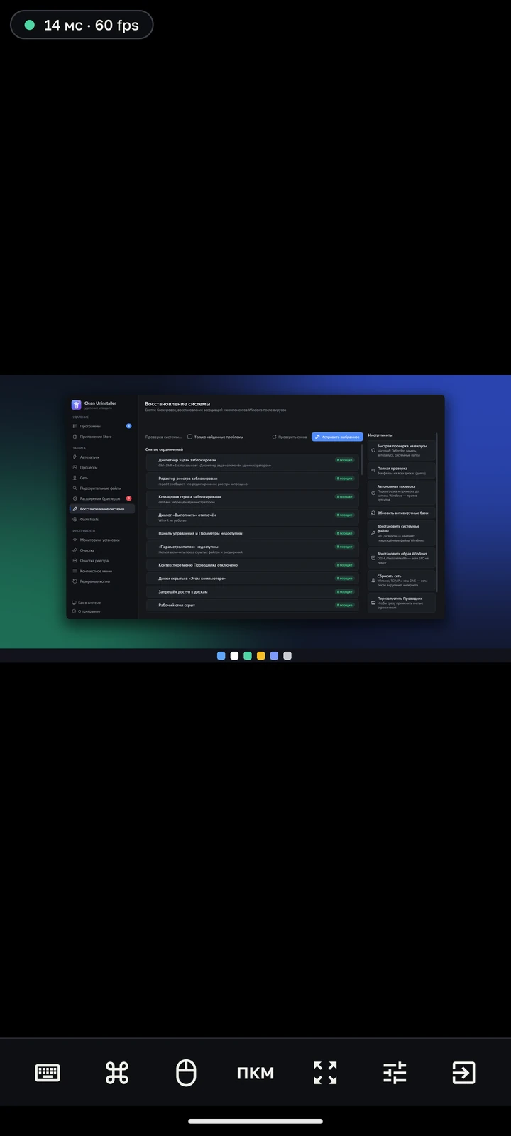
Task: Click the blue taskbar icon
Action: [221, 656]
